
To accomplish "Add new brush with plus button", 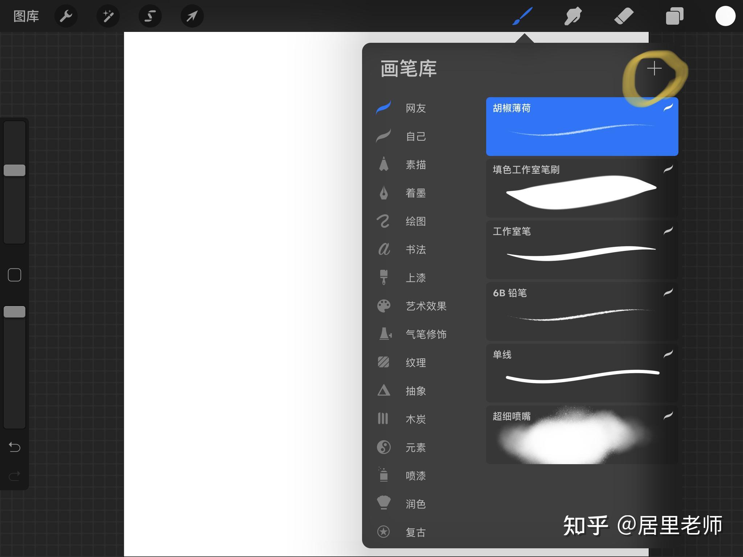I will 654,69.
